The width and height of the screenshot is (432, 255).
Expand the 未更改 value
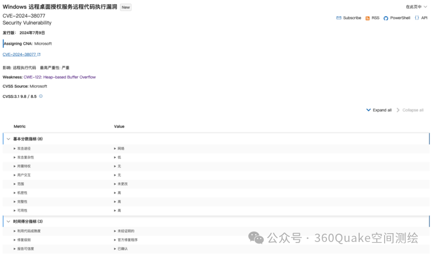121,184
